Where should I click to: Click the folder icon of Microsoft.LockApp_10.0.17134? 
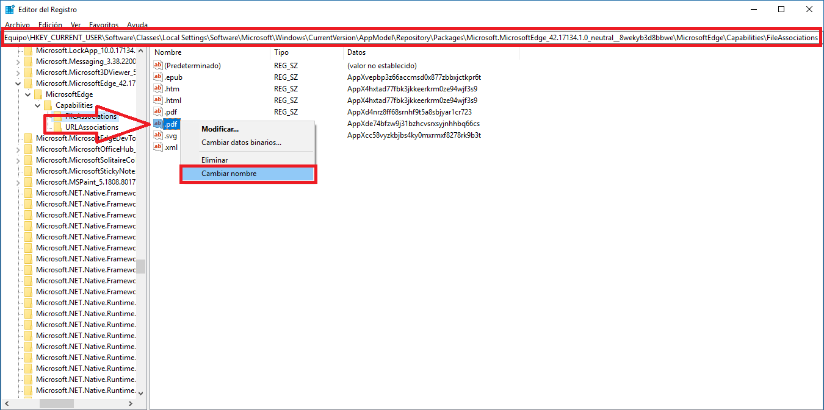pos(29,51)
